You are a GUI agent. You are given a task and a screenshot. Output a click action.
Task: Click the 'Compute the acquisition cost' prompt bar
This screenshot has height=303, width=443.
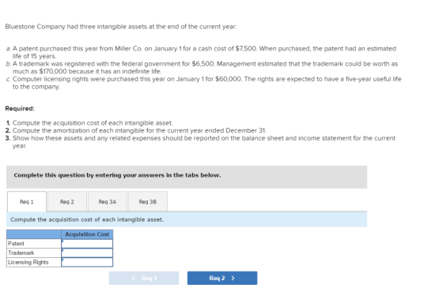(x=187, y=219)
